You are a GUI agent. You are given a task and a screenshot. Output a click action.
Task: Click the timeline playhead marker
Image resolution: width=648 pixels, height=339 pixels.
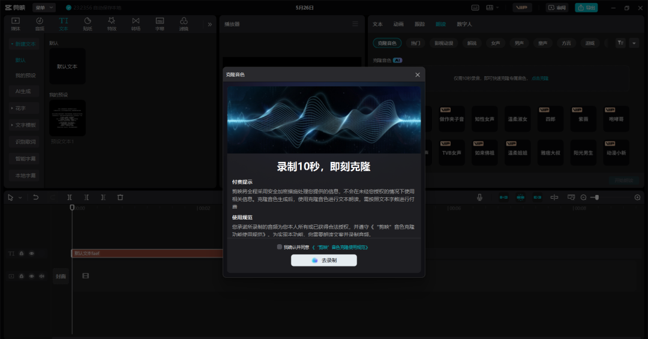coord(72,207)
